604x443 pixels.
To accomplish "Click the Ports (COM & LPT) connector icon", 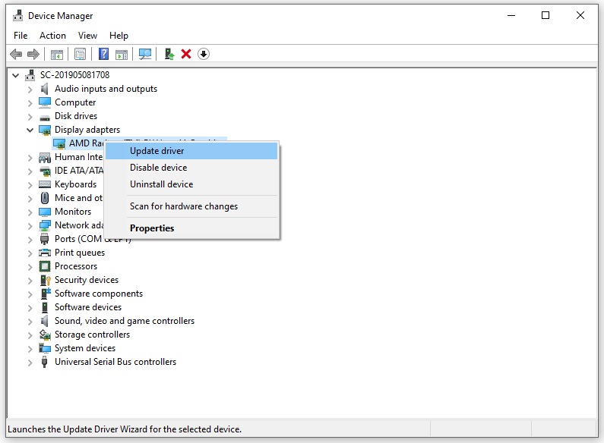I will [45, 239].
